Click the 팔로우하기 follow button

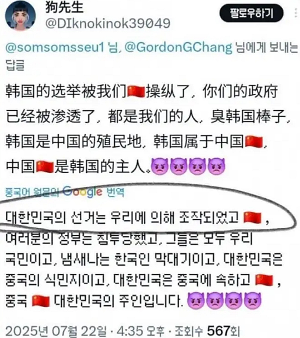251,14
